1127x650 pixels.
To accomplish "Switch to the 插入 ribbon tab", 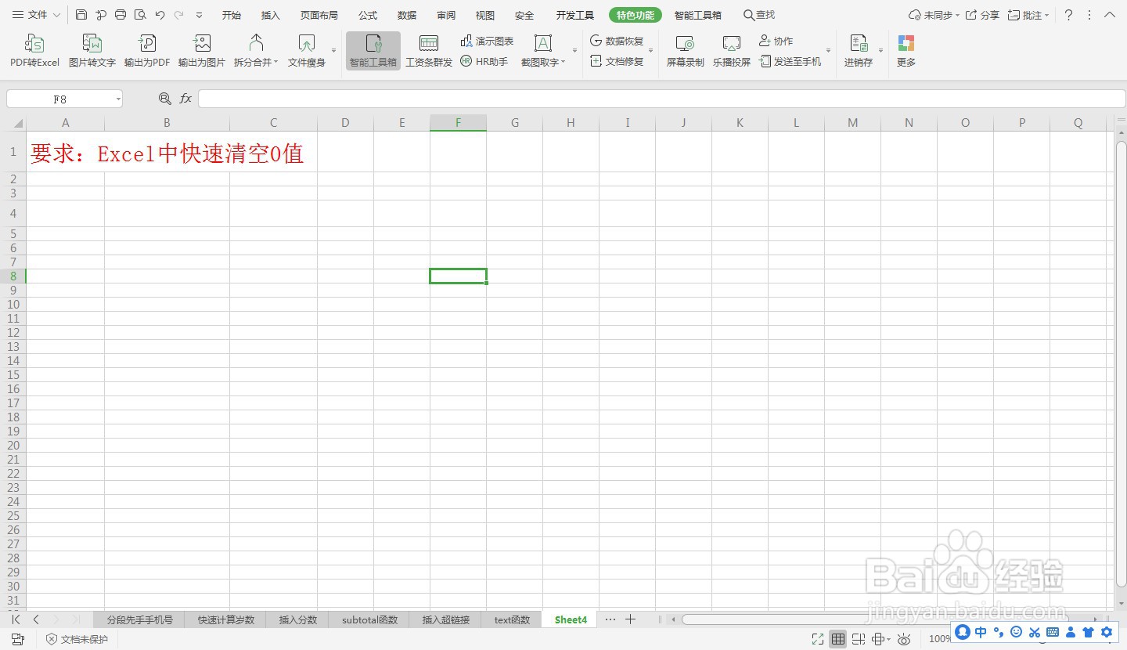I will click(x=271, y=15).
